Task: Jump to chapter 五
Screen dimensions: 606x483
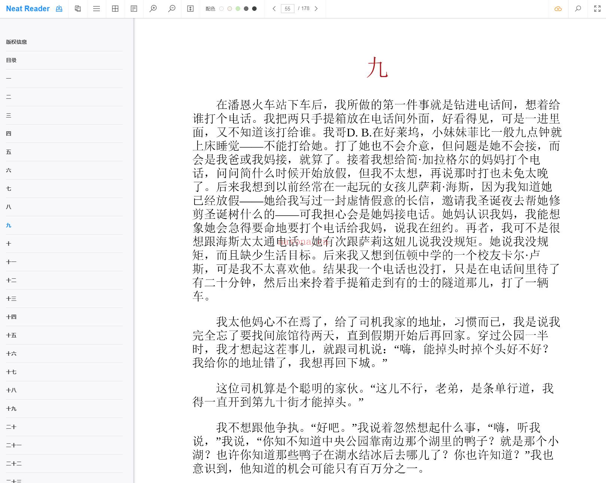Action: 64,152
